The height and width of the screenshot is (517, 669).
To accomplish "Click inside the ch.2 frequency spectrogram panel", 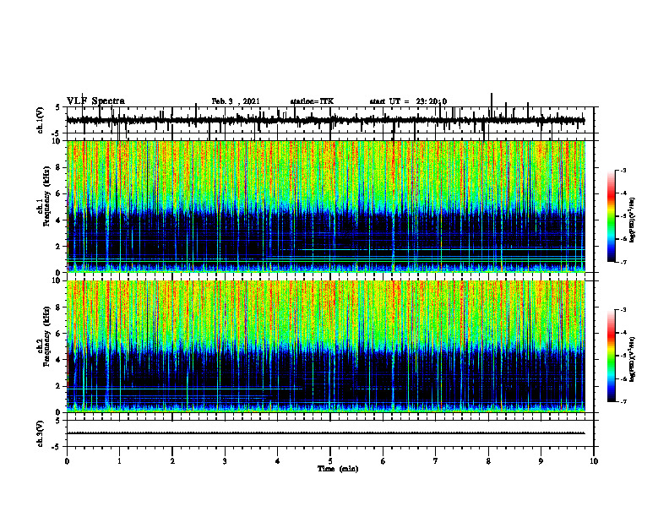I will (x=330, y=346).
